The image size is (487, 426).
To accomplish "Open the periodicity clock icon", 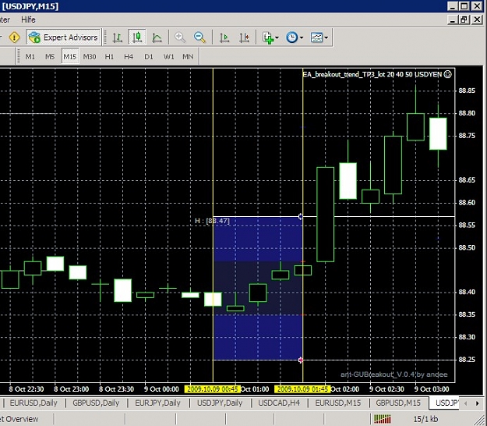I will point(292,37).
